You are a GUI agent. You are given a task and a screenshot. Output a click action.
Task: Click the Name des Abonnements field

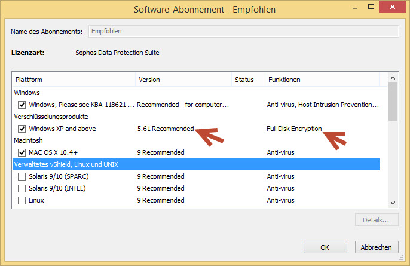pyautogui.click(x=244, y=32)
